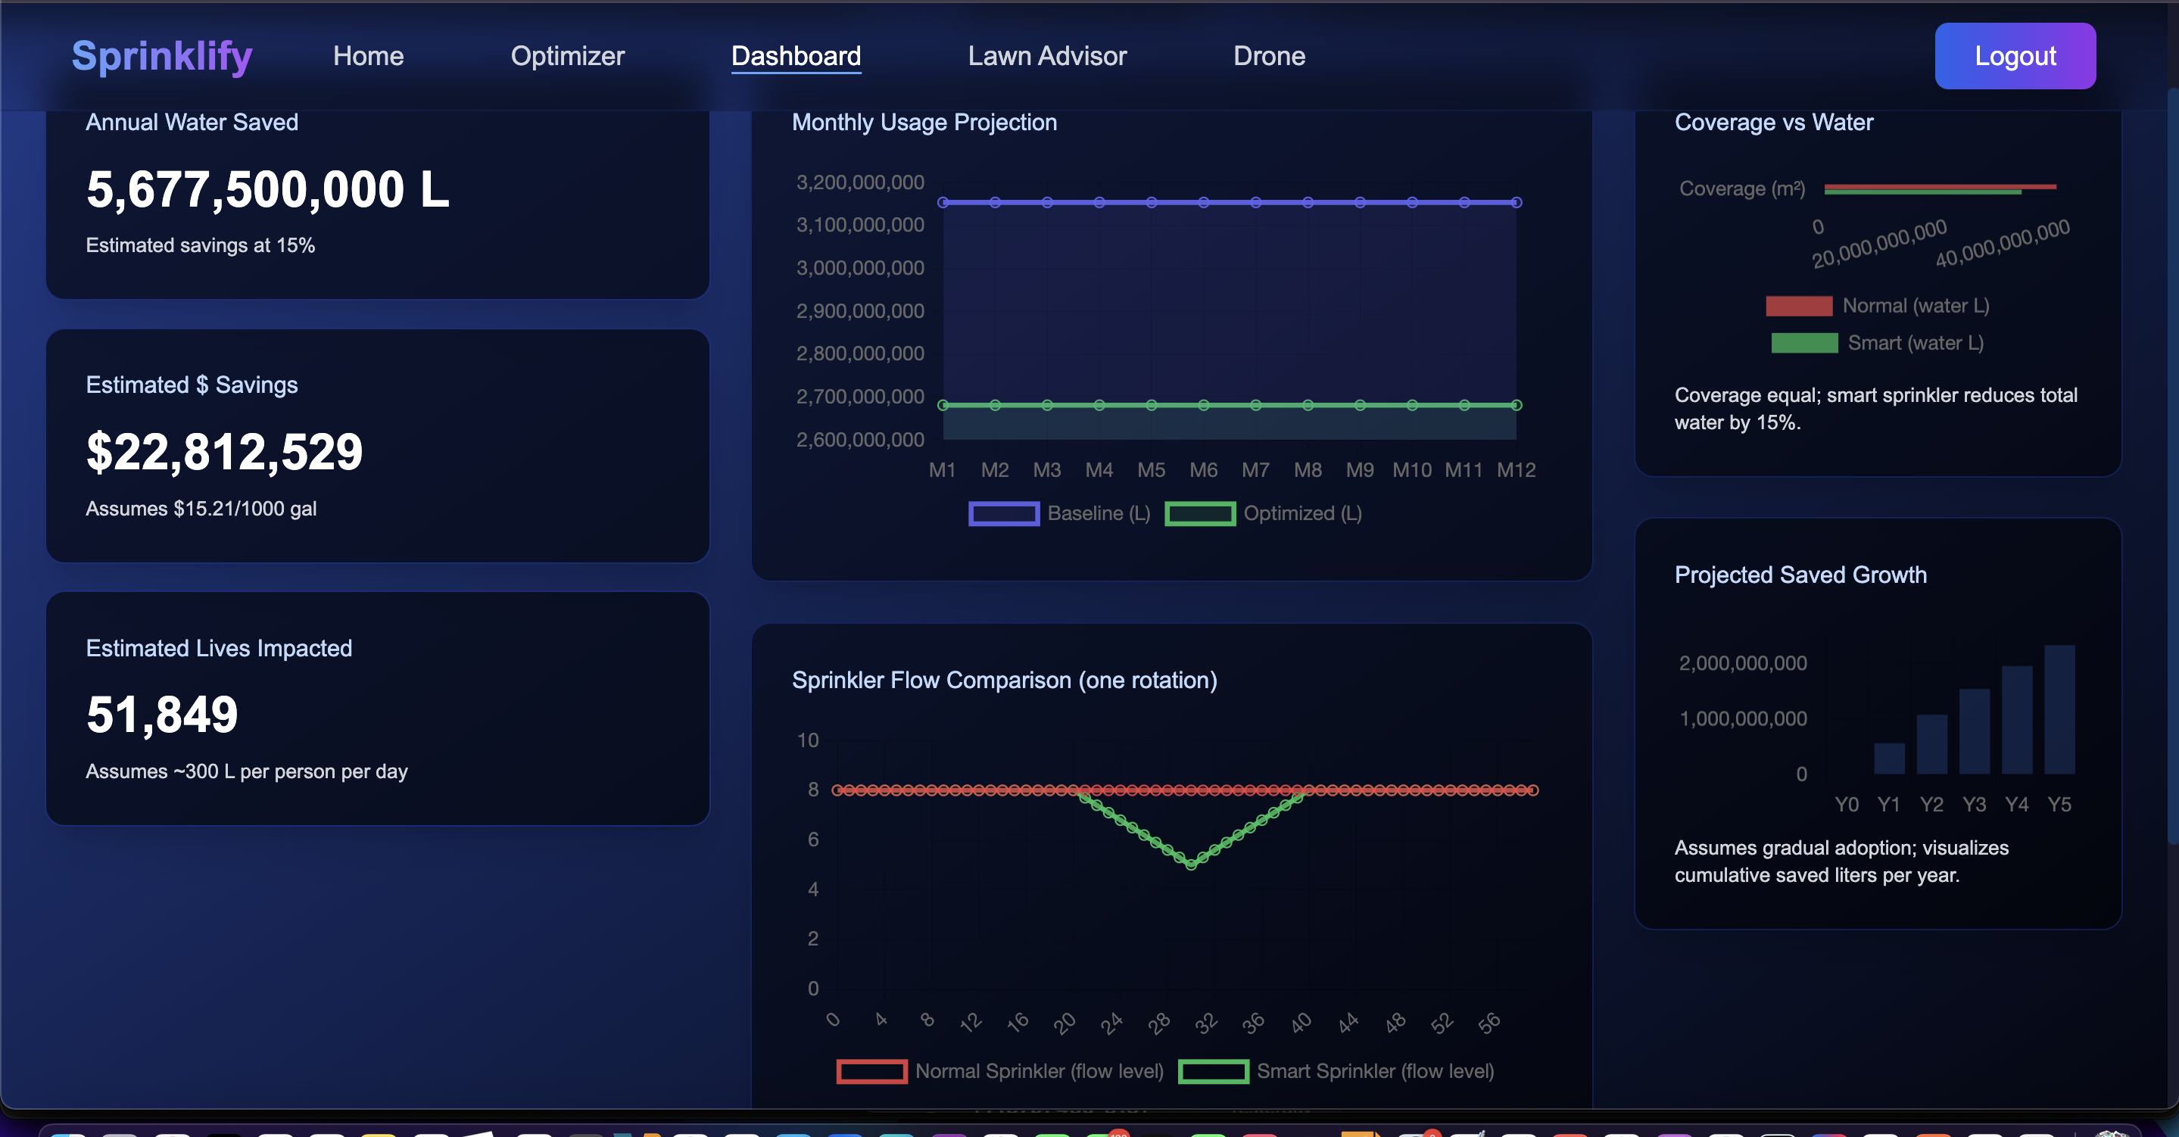Image resolution: width=2179 pixels, height=1137 pixels.
Task: Toggle Baseline (L) legend swatch
Action: click(1003, 513)
